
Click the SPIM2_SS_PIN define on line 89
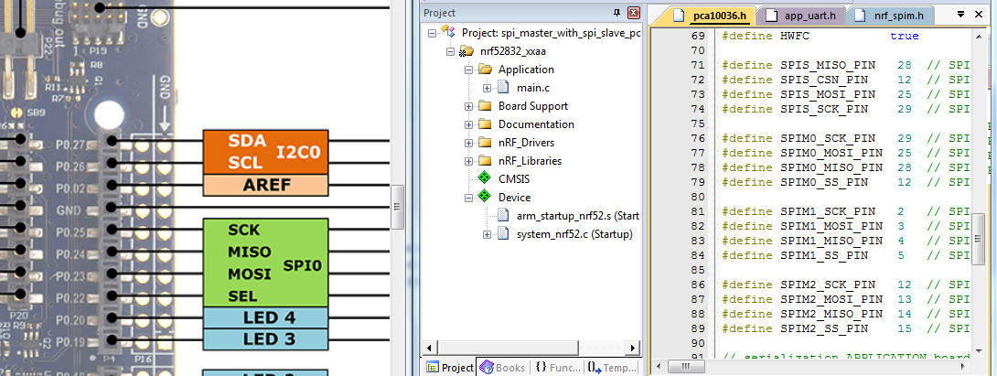[x=823, y=329]
